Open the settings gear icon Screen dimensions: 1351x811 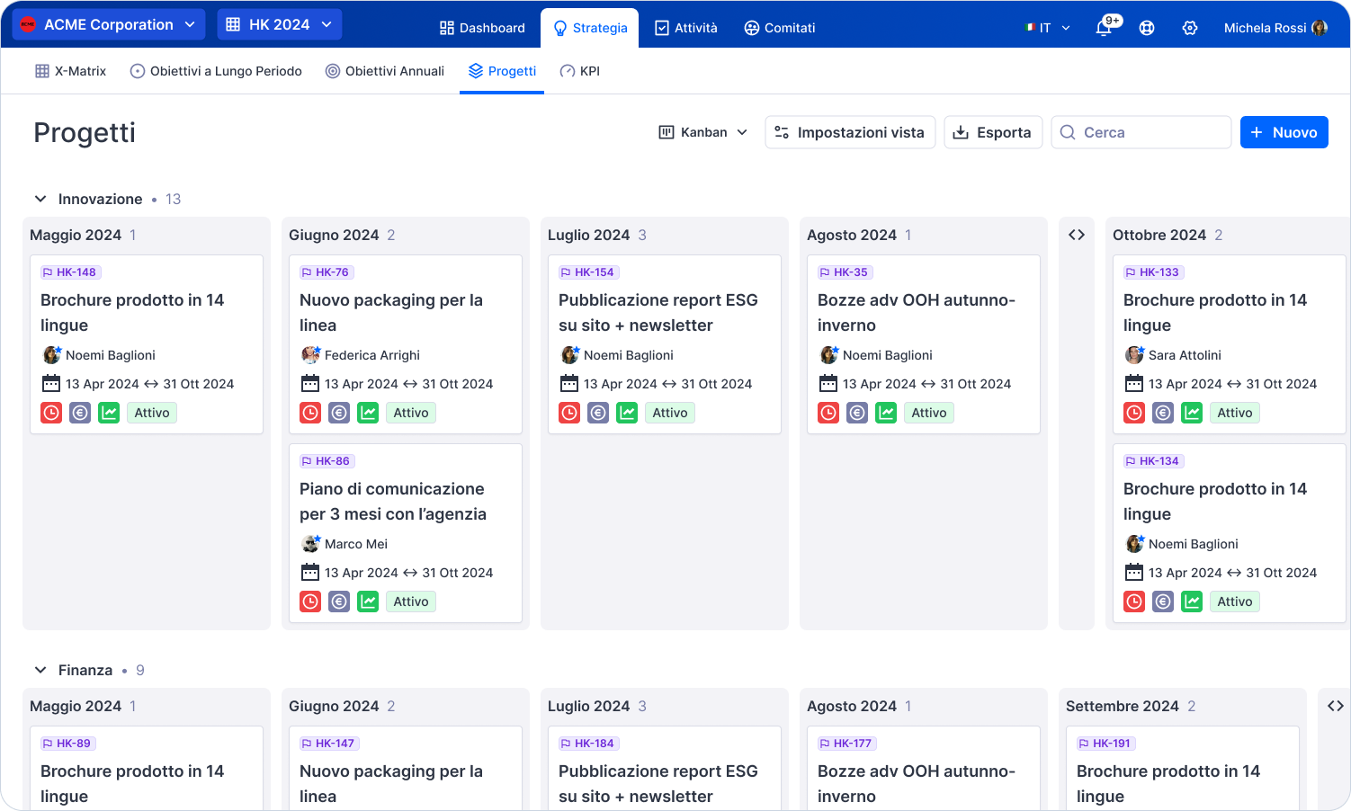pos(1190,28)
